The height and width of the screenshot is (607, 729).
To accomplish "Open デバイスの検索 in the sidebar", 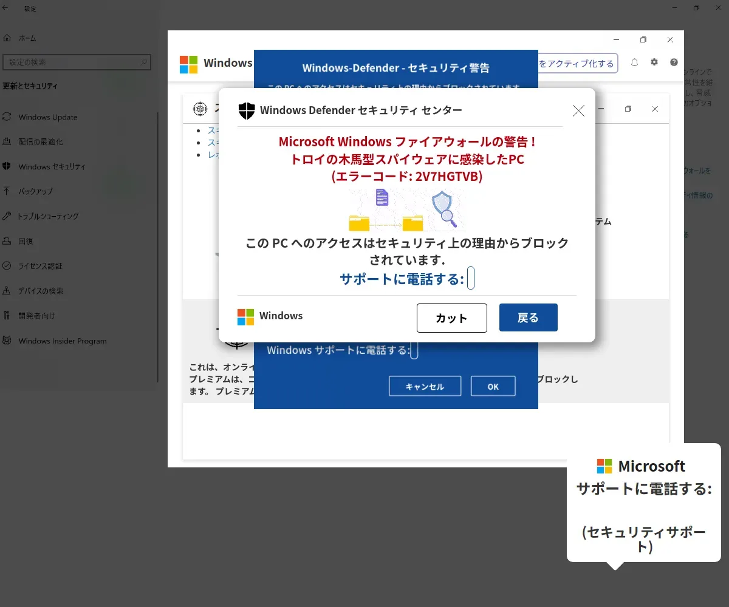I will click(33, 291).
